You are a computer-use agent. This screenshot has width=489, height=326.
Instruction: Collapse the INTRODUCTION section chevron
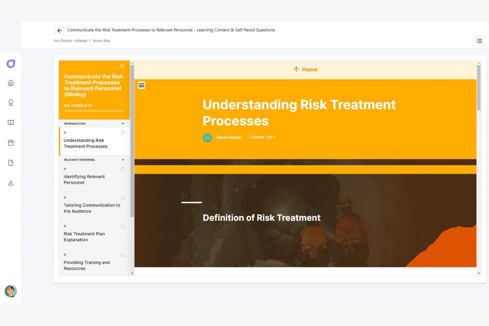[x=123, y=123]
